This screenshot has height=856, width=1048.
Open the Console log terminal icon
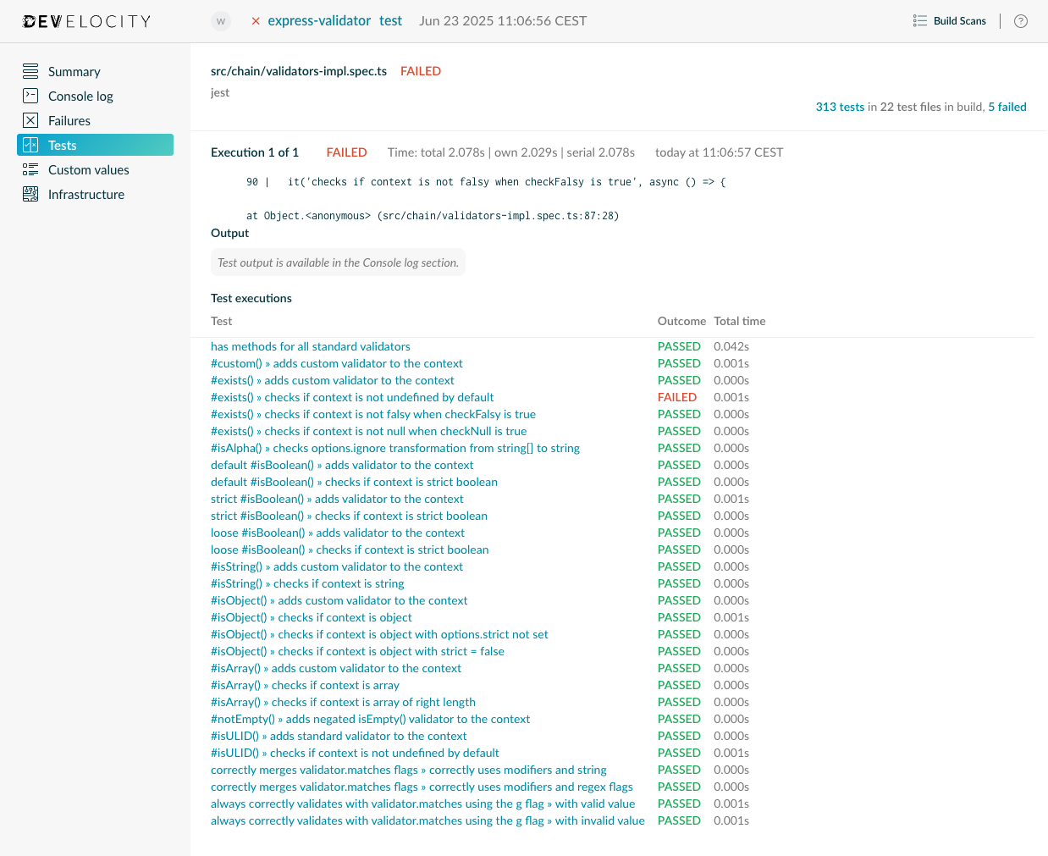[x=30, y=96]
